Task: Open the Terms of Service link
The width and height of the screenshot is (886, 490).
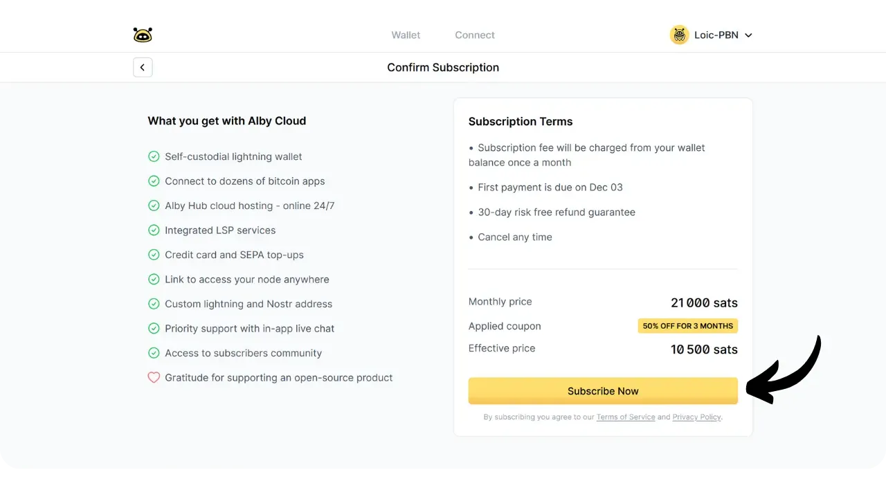Action: (x=626, y=417)
